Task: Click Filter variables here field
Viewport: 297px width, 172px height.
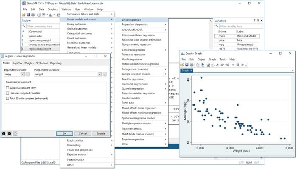Action: point(241,26)
